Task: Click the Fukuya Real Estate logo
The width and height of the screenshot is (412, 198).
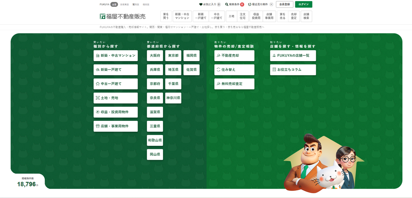Action: [x=122, y=16]
